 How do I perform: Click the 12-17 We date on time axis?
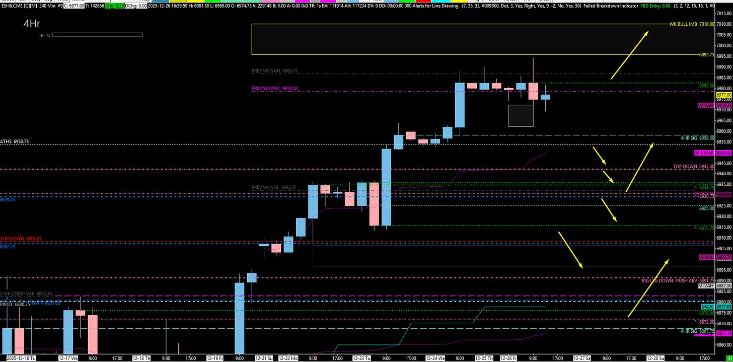click(x=68, y=358)
